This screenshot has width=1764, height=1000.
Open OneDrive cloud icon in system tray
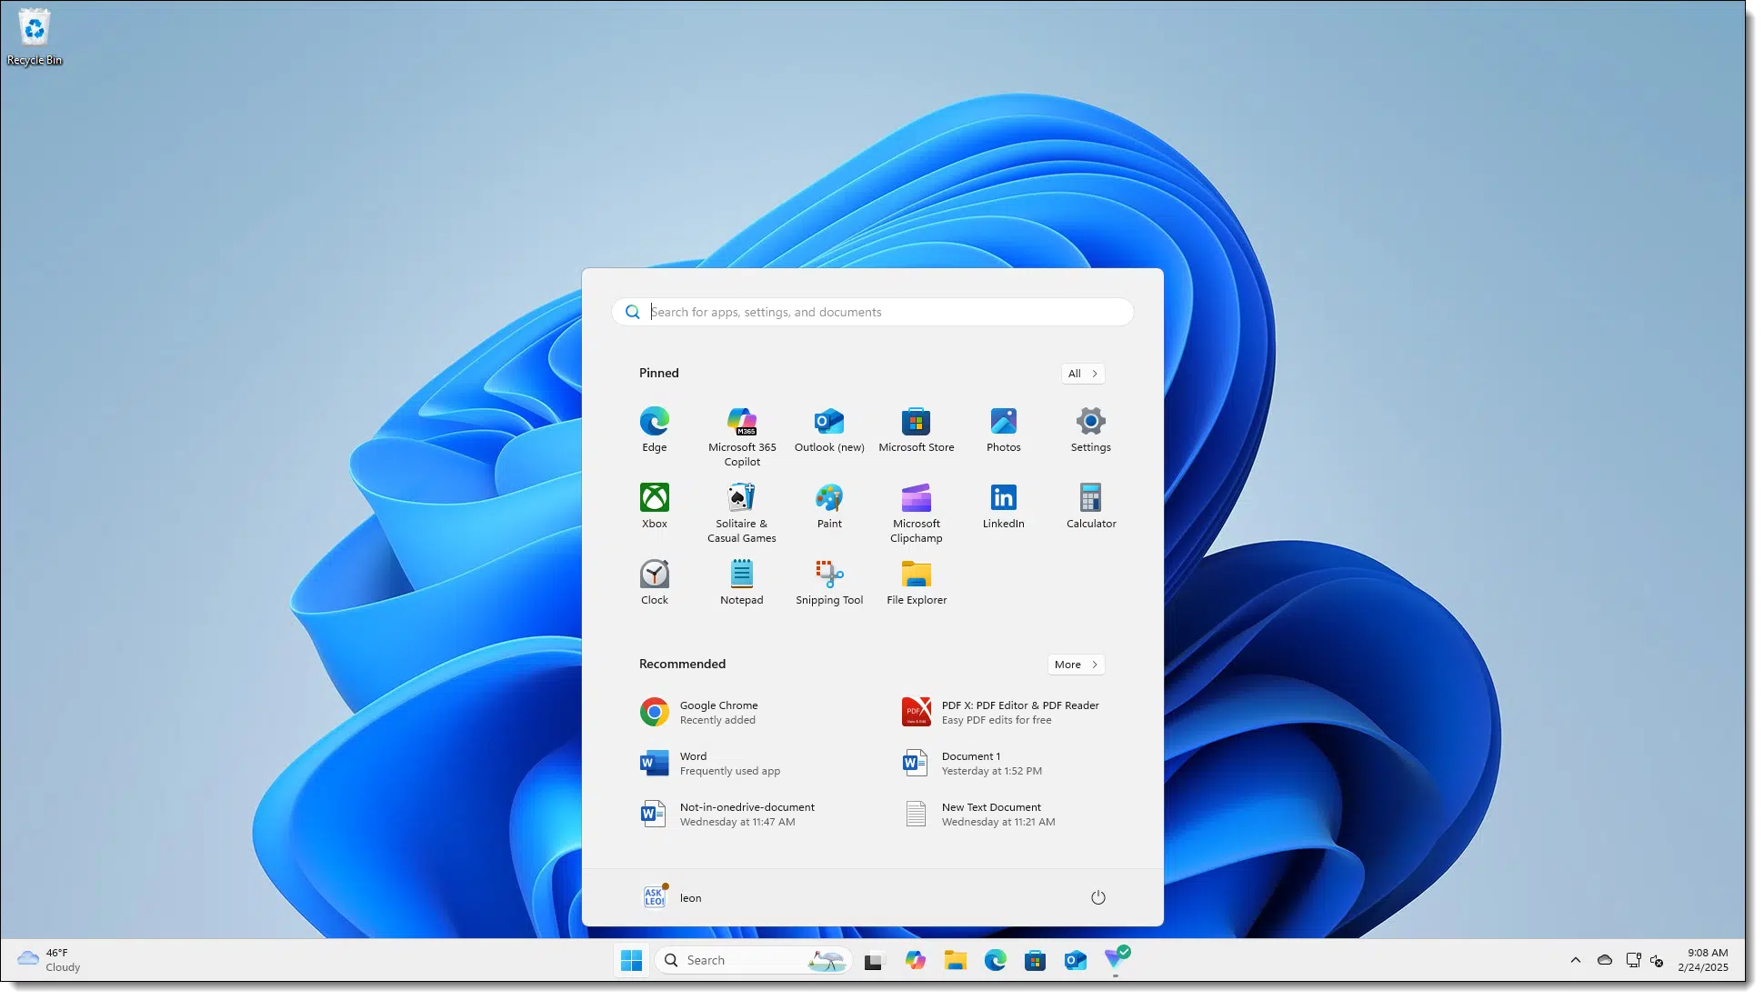[1605, 960]
